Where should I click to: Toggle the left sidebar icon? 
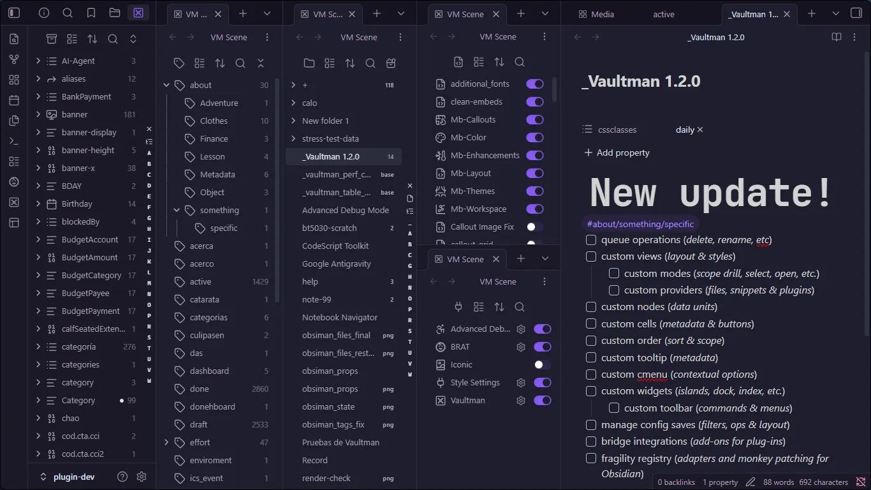[x=14, y=13]
